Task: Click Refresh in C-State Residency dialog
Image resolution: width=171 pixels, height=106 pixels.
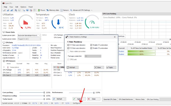Action: pos(72,68)
